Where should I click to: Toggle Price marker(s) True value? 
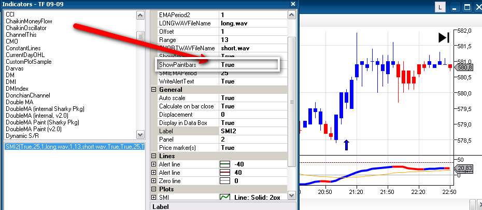click(253, 148)
